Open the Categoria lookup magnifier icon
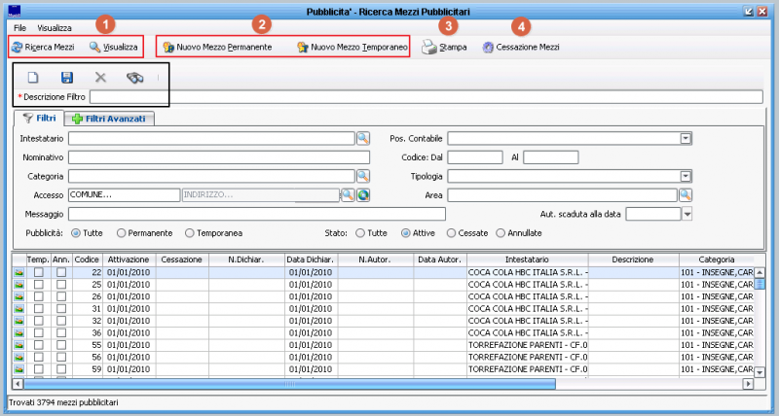The width and height of the screenshot is (779, 416). coord(362,176)
